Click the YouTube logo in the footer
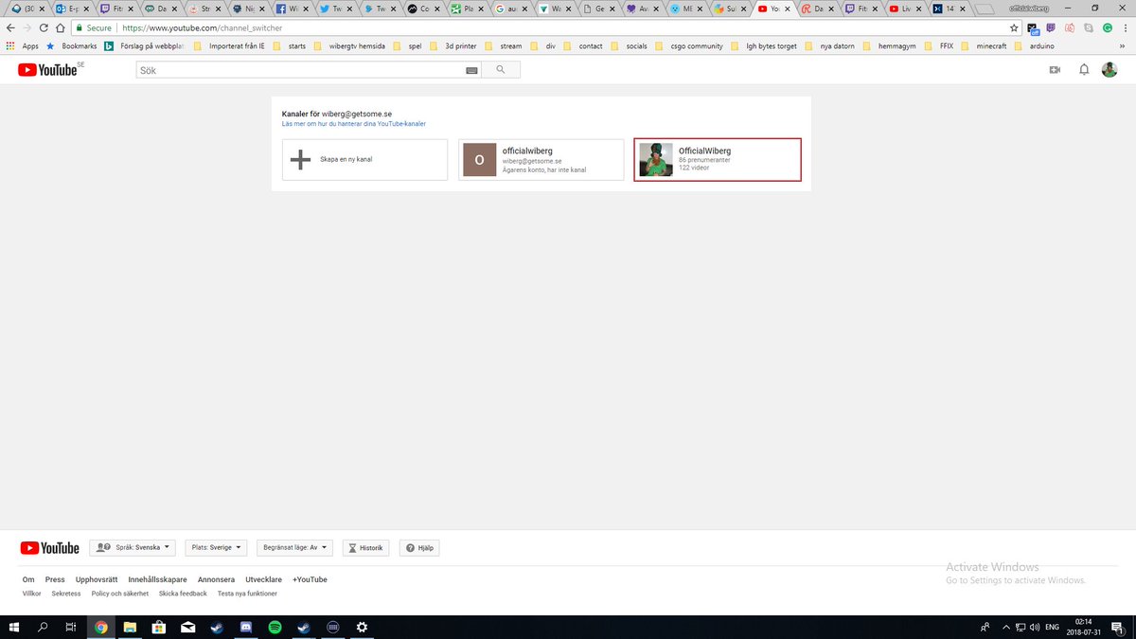Screen dimensions: 1136x639 (x=49, y=548)
